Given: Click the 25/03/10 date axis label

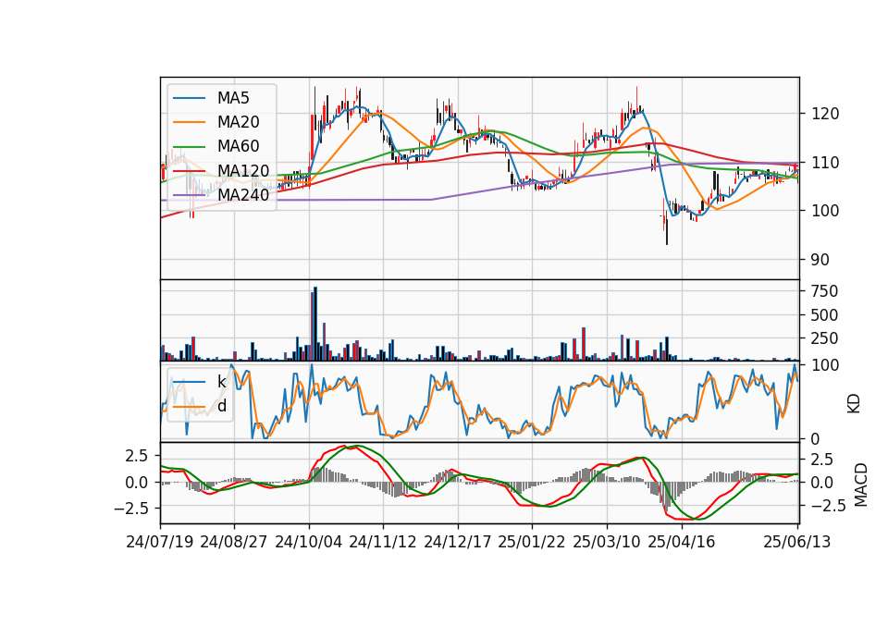Looking at the screenshot, I should tap(607, 542).
